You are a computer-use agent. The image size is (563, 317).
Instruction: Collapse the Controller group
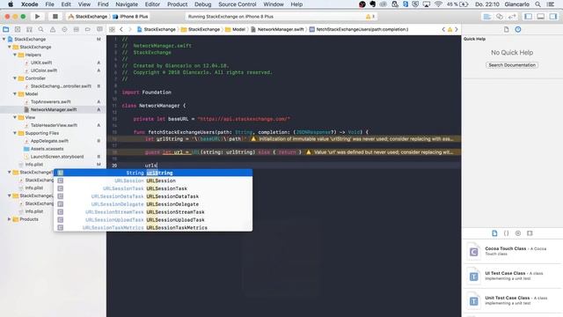(15, 78)
